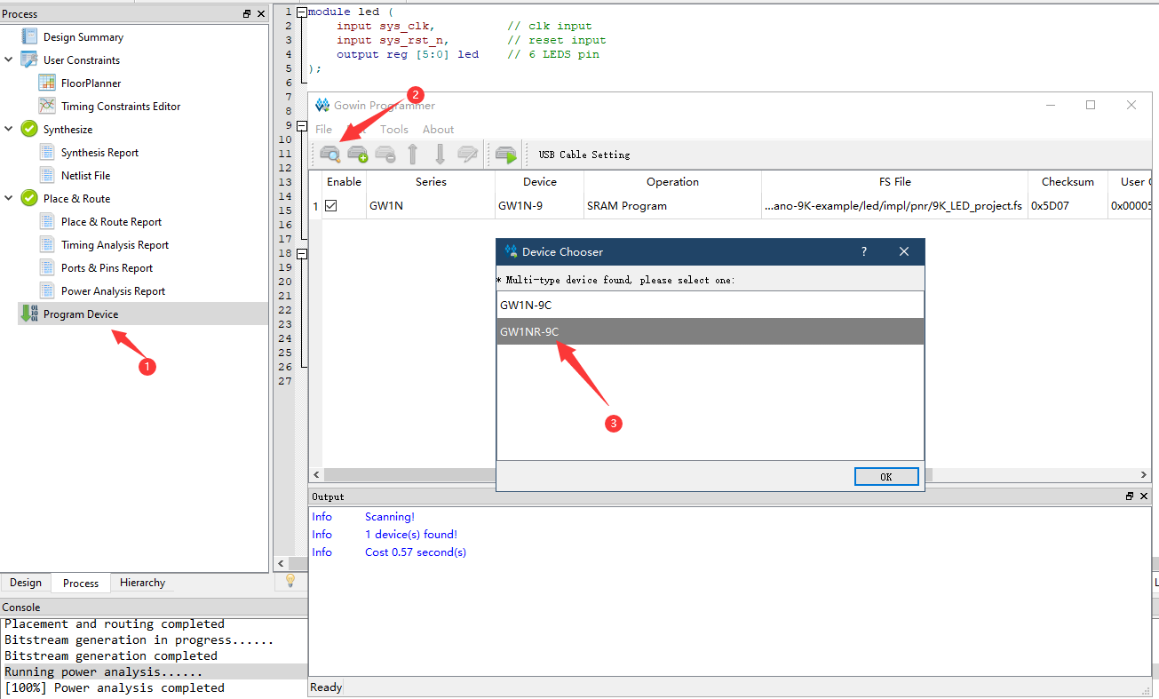Image resolution: width=1159 pixels, height=699 pixels.
Task: Open the Tools menu in Gowin Programmer
Action: 394,130
